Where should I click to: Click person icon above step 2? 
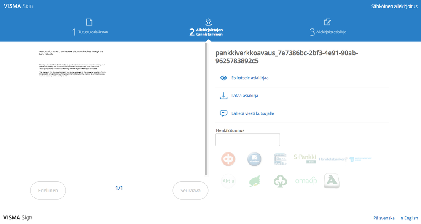coord(208,22)
